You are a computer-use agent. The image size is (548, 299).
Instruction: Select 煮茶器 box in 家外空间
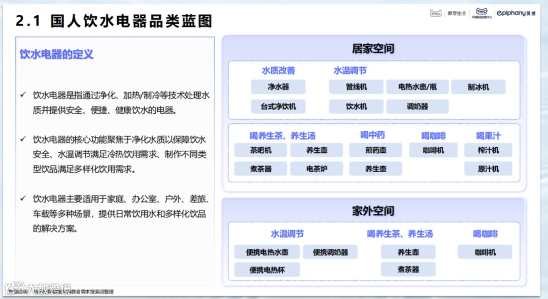coord(408,269)
